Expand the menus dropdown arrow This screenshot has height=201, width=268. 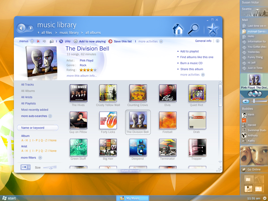32,41
